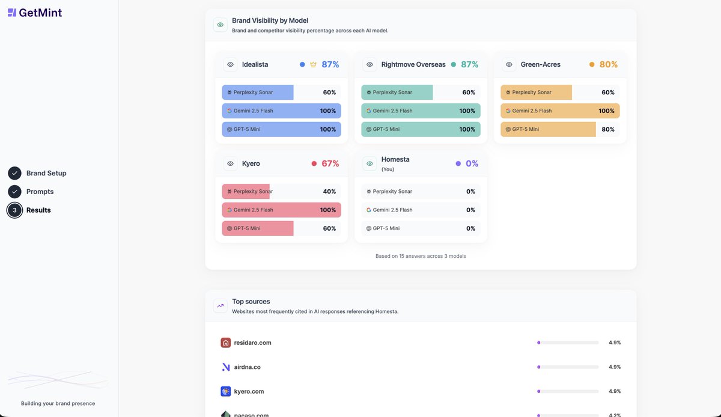The height and width of the screenshot is (417, 721).
Task: Click GPT-5 Mini icon in Rightmove Overseas card
Action: (369, 129)
